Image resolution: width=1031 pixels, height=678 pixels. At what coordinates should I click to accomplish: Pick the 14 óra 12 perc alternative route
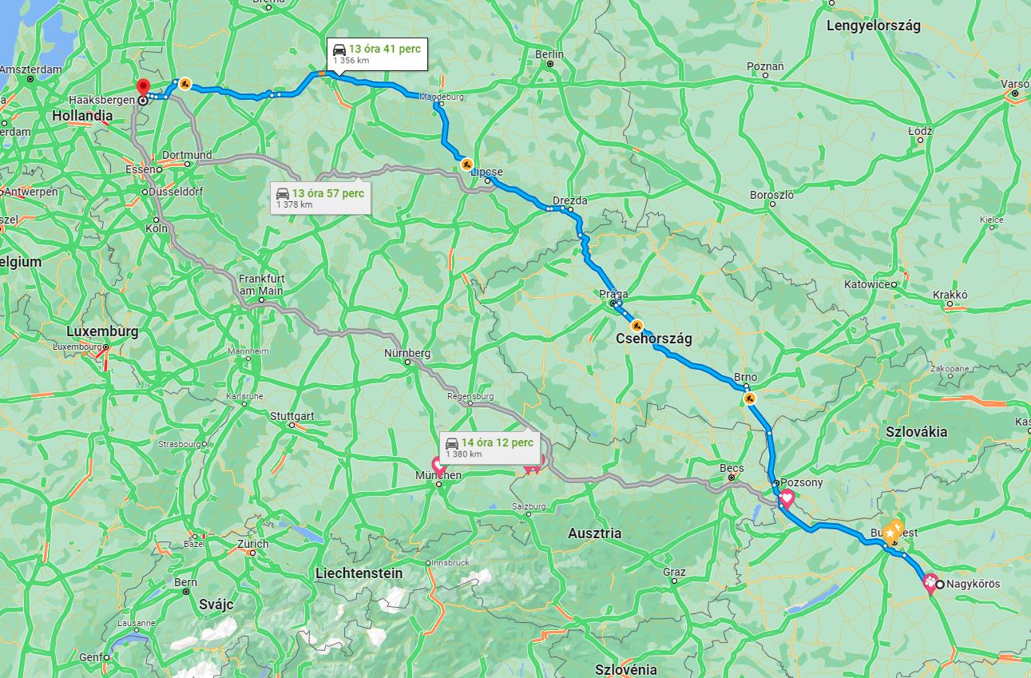point(490,447)
